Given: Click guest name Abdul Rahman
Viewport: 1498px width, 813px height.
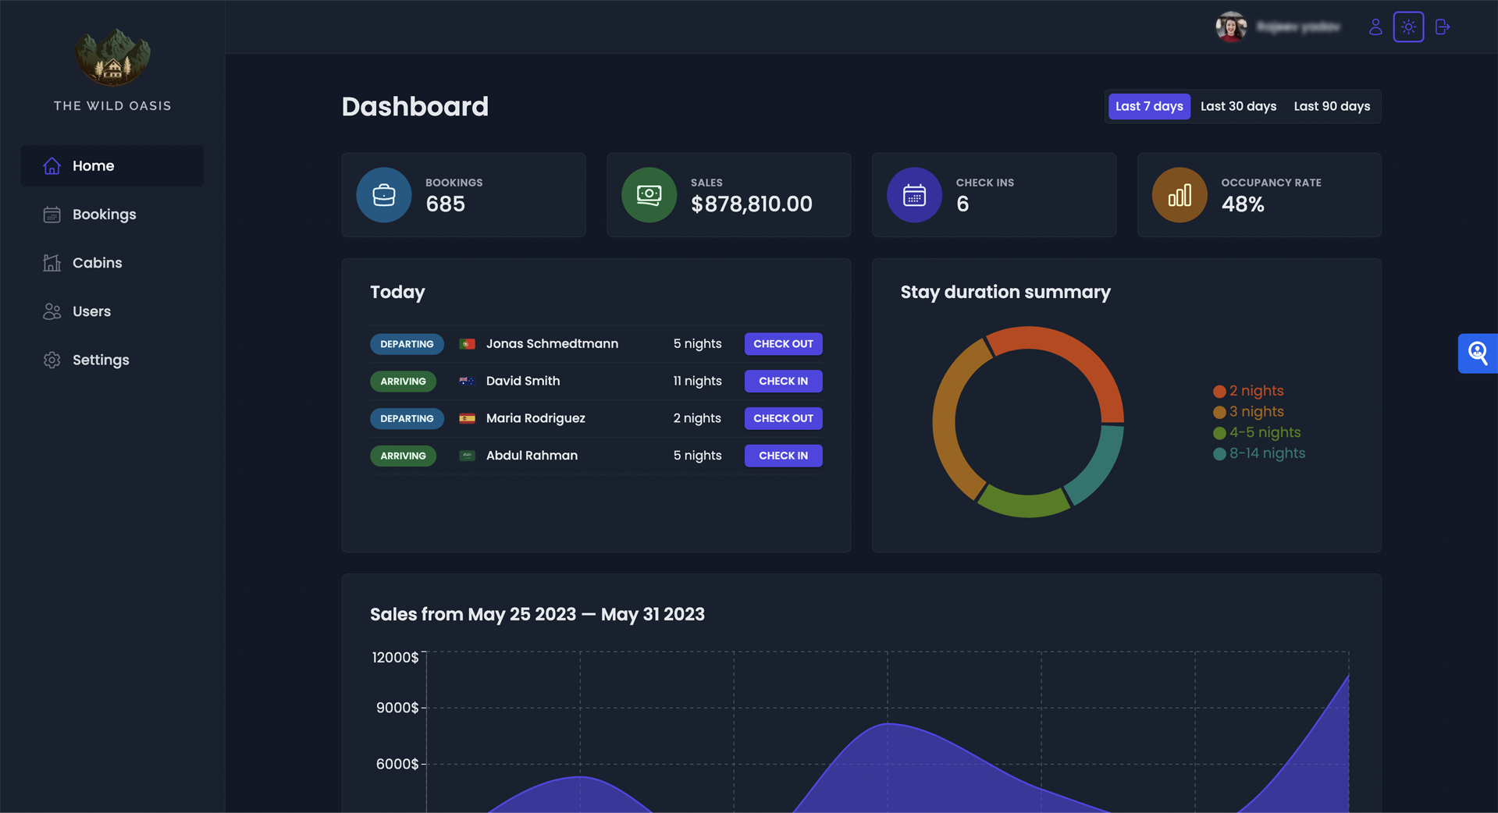Looking at the screenshot, I should coord(532,456).
